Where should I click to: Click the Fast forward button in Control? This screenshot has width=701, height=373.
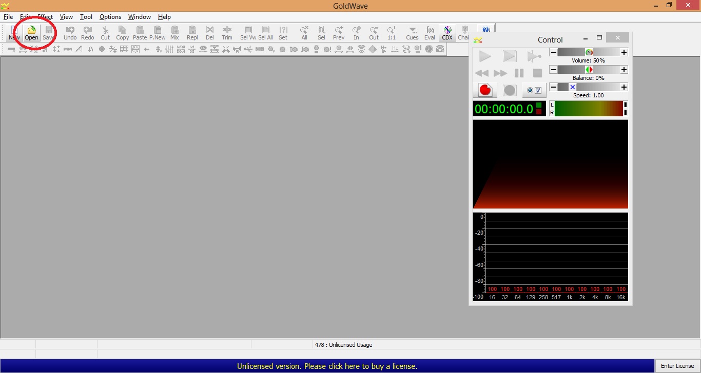[x=500, y=73]
